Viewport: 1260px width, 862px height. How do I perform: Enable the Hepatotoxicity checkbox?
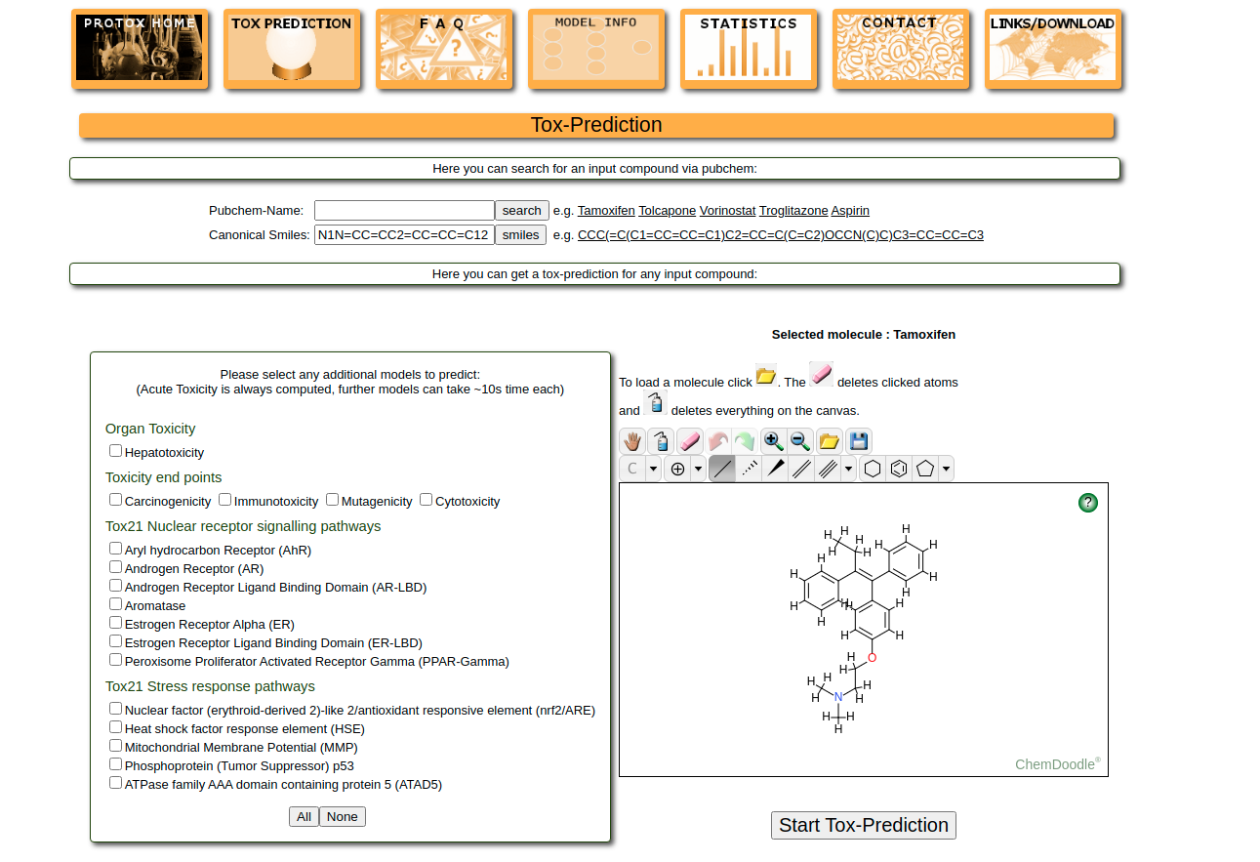(x=116, y=451)
